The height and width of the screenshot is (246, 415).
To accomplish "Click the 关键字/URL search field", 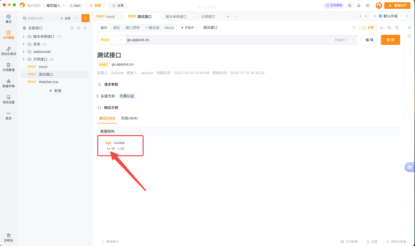I will 40,18.
